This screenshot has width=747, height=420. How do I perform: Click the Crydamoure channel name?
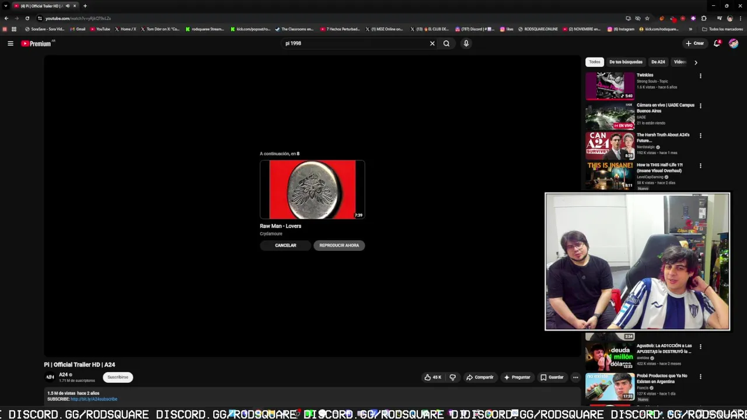271,234
